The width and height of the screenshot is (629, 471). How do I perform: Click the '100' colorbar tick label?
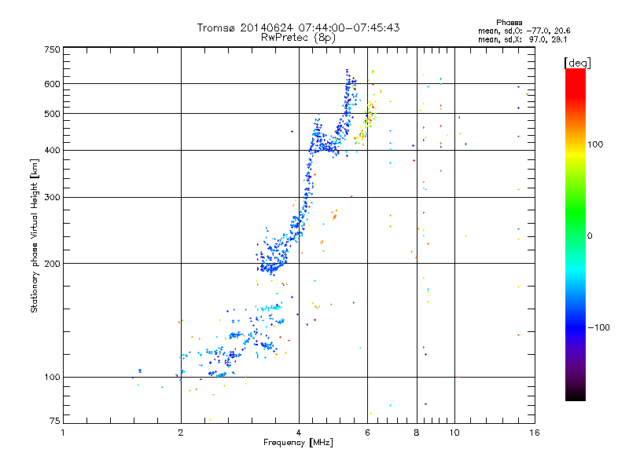coord(595,144)
